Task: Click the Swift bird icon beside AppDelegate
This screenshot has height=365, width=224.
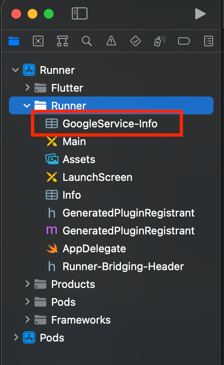Action: (x=52, y=248)
